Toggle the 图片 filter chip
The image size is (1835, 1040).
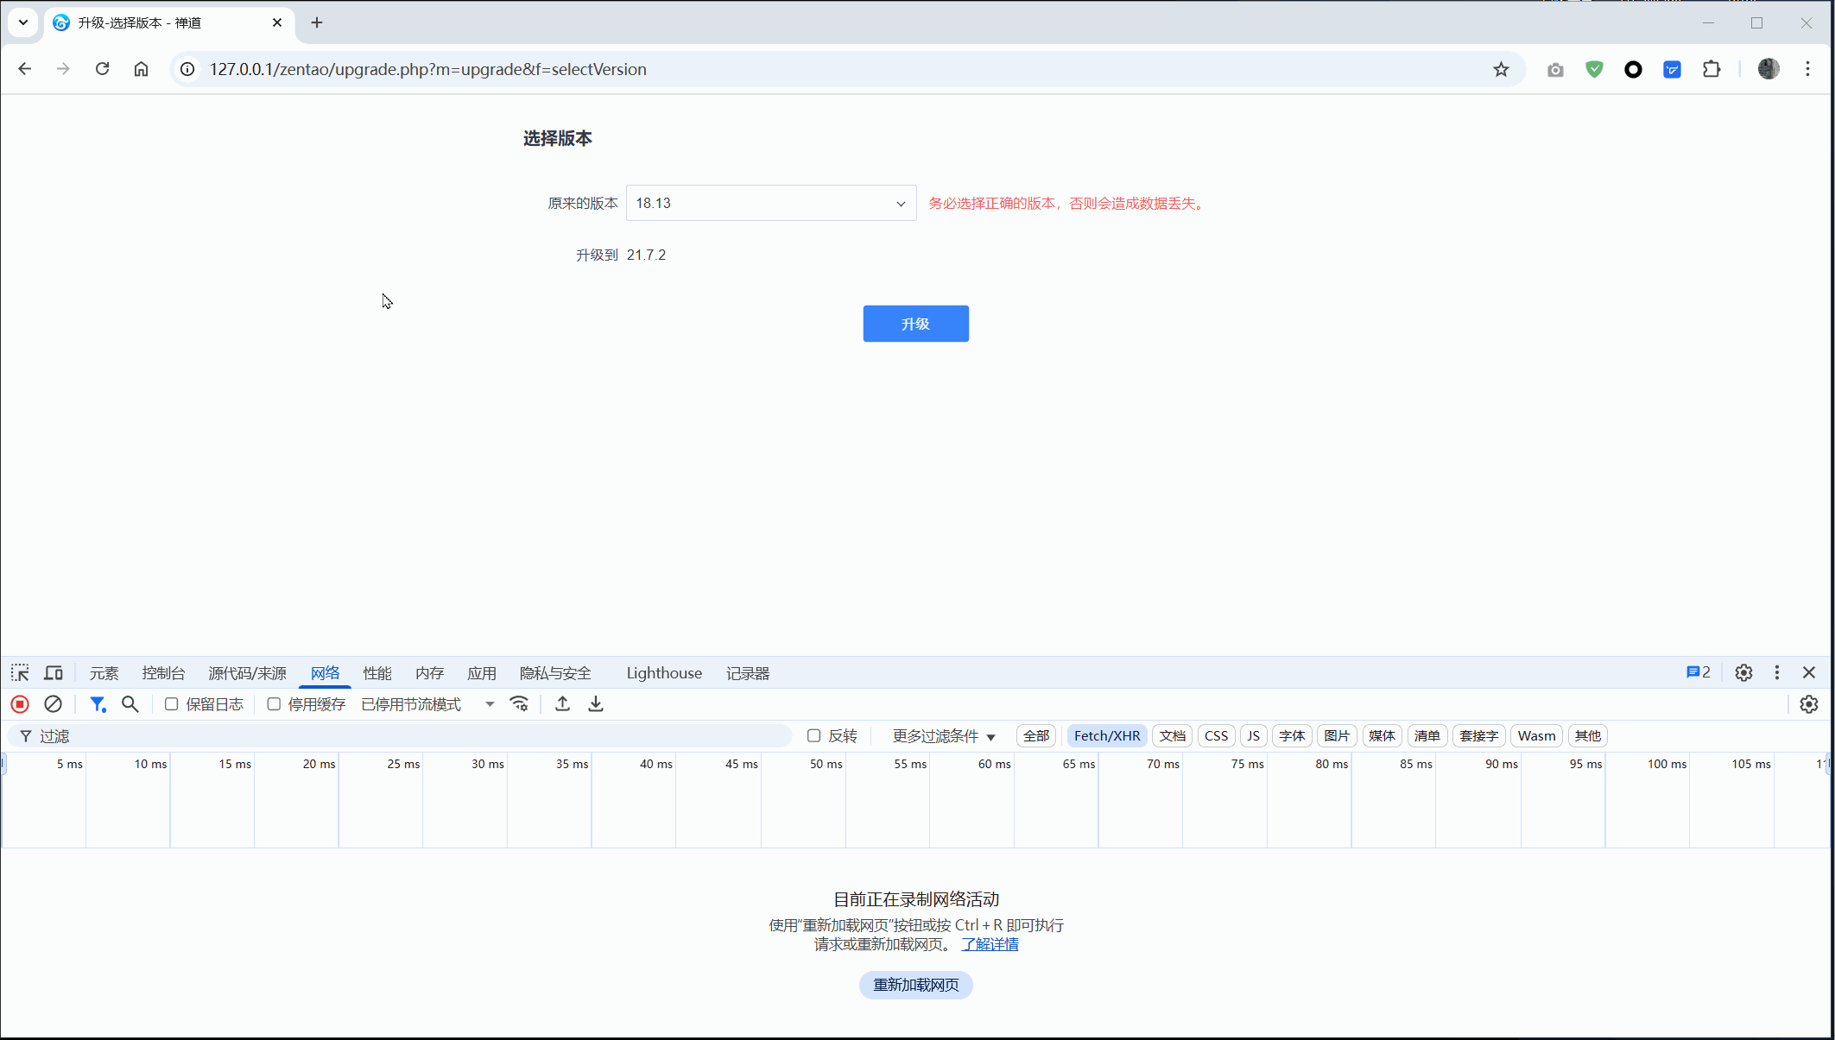coord(1337,736)
